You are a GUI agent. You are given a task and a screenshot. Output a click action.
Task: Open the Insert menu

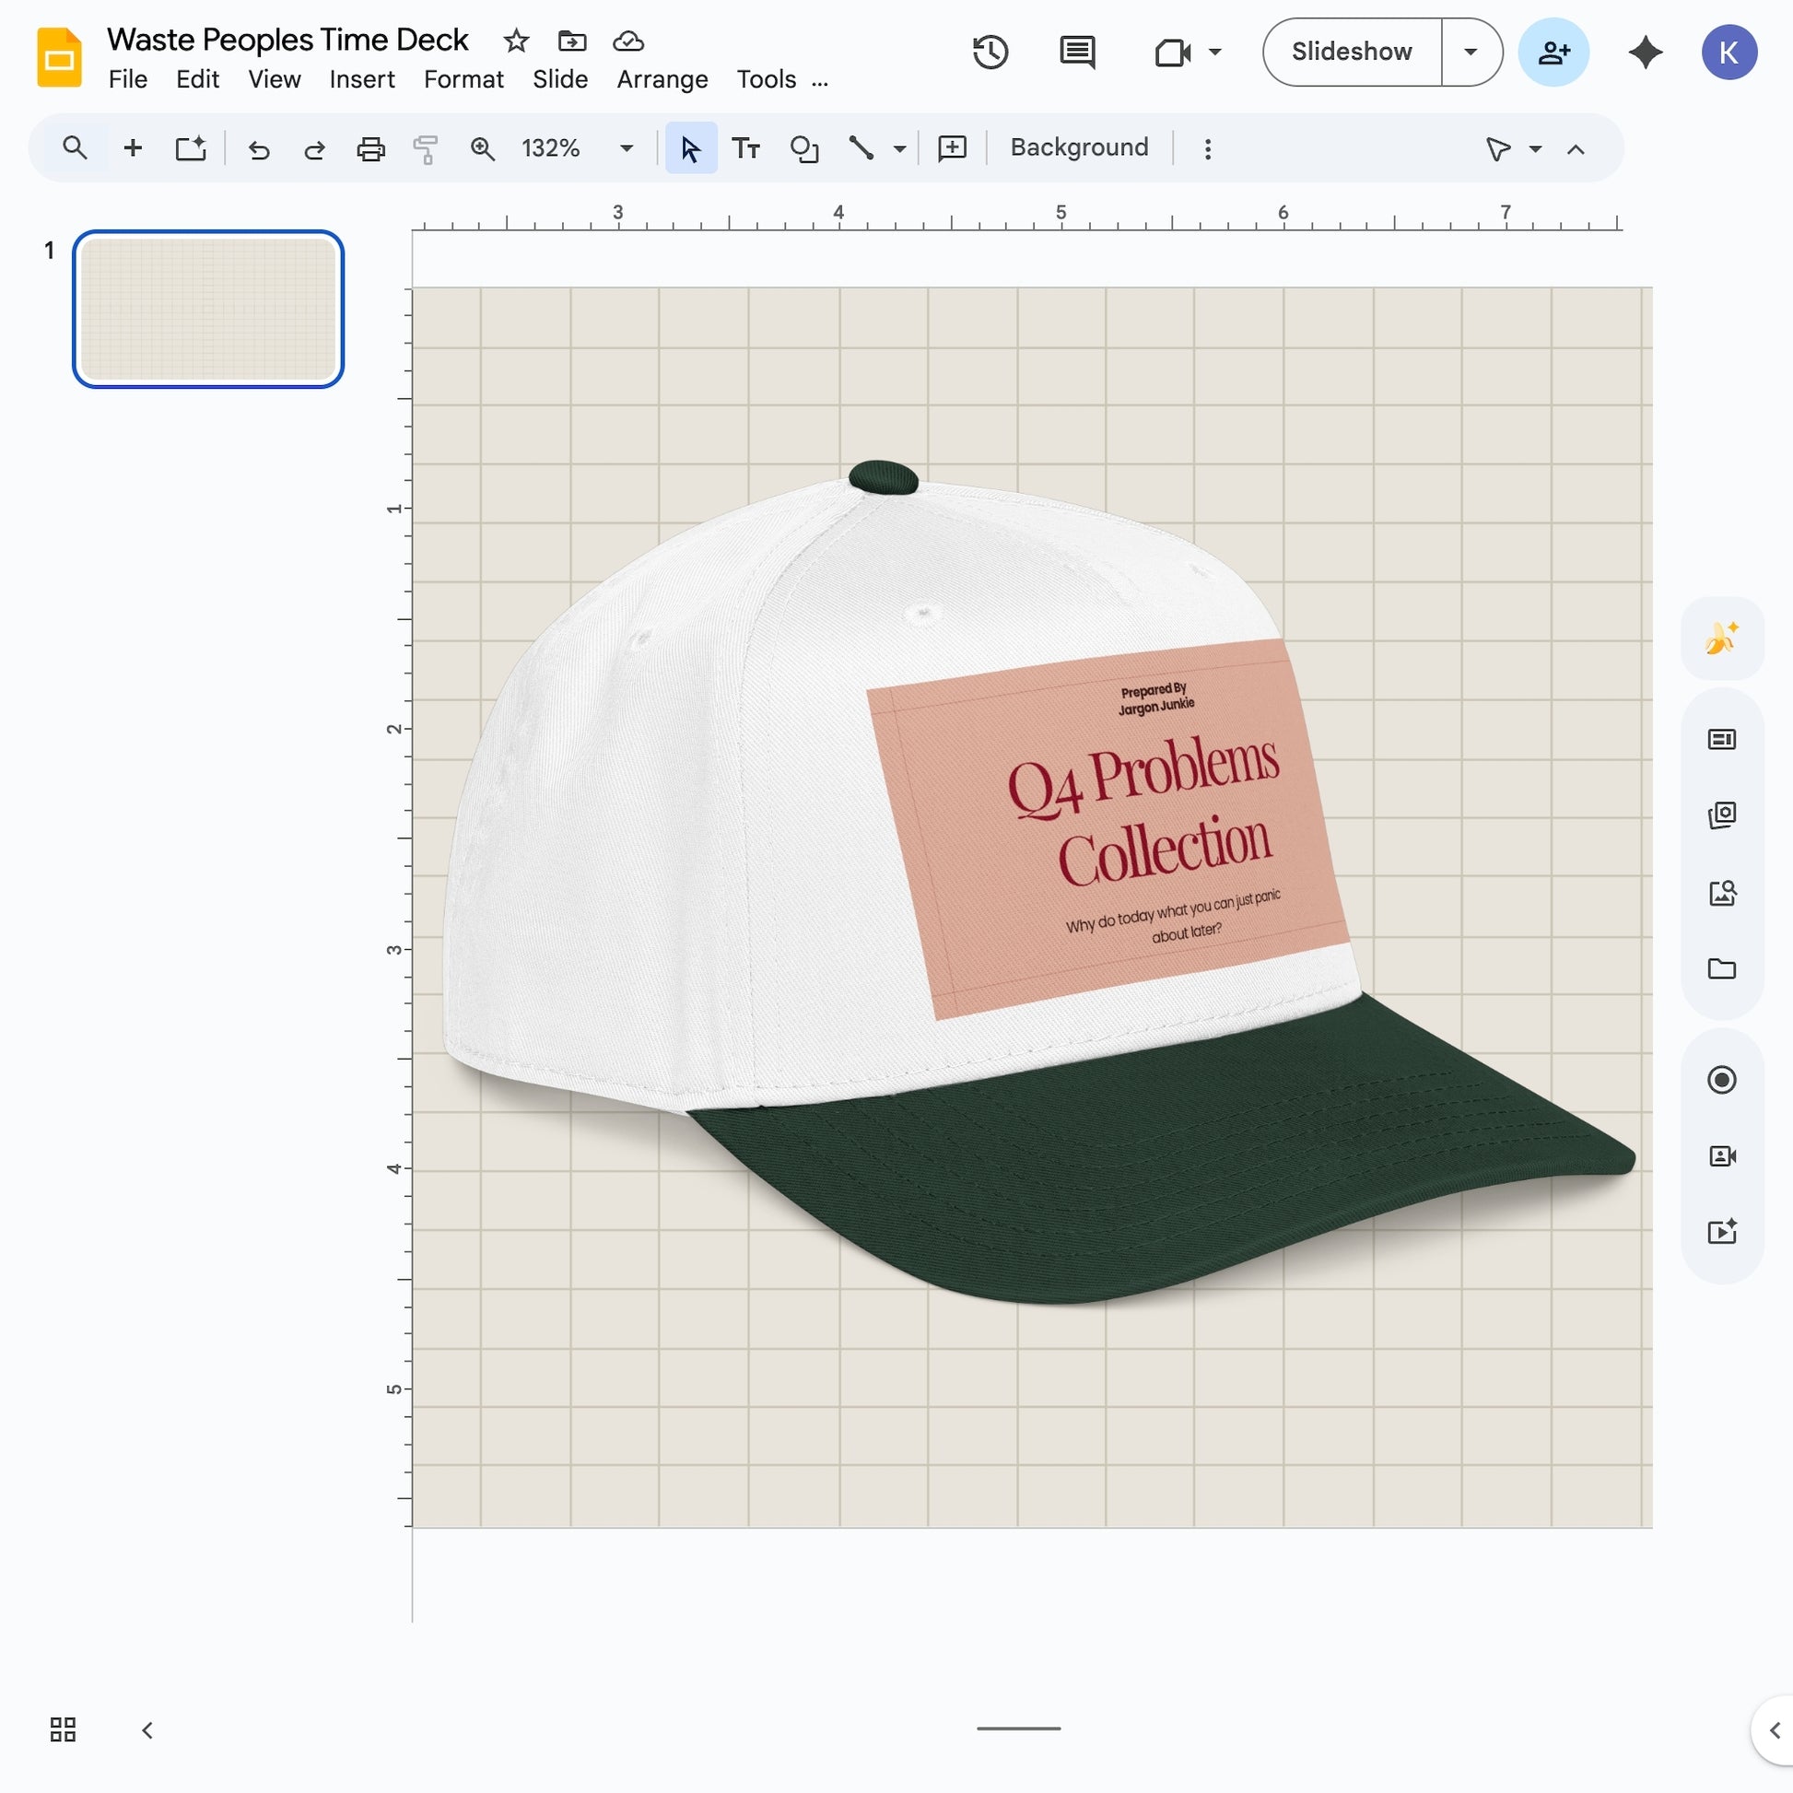[x=362, y=80]
